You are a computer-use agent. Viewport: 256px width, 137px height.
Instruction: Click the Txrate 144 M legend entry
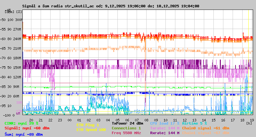pyautogui.click(x=164, y=128)
